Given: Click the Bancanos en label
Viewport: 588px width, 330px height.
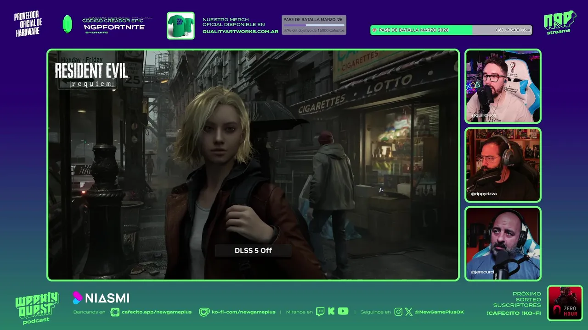Looking at the screenshot, I should click(x=89, y=312).
